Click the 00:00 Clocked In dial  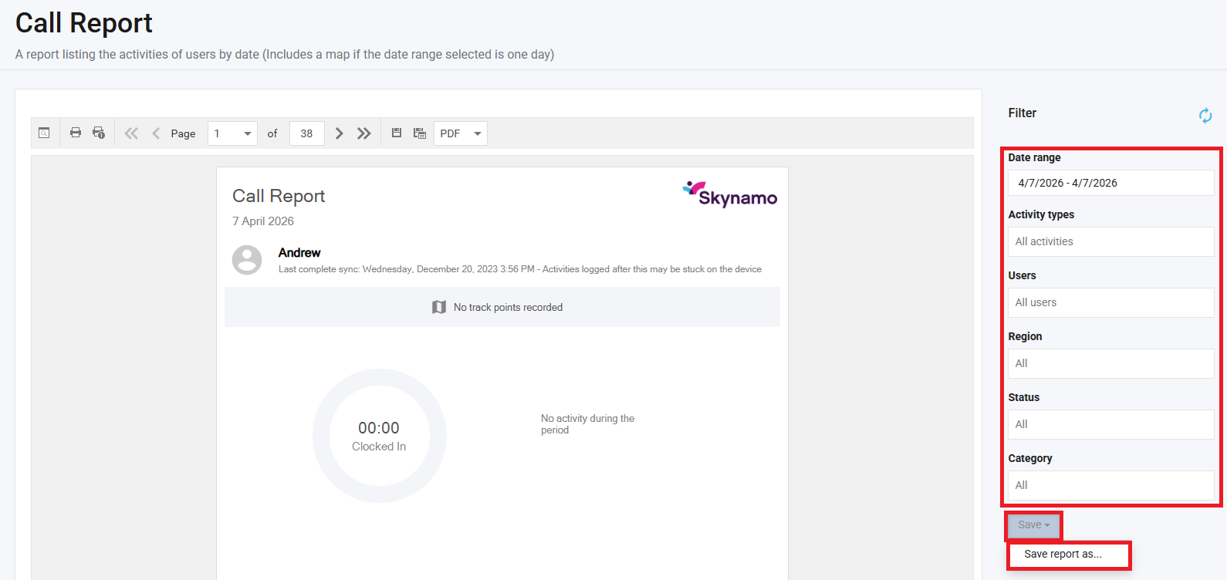point(379,436)
